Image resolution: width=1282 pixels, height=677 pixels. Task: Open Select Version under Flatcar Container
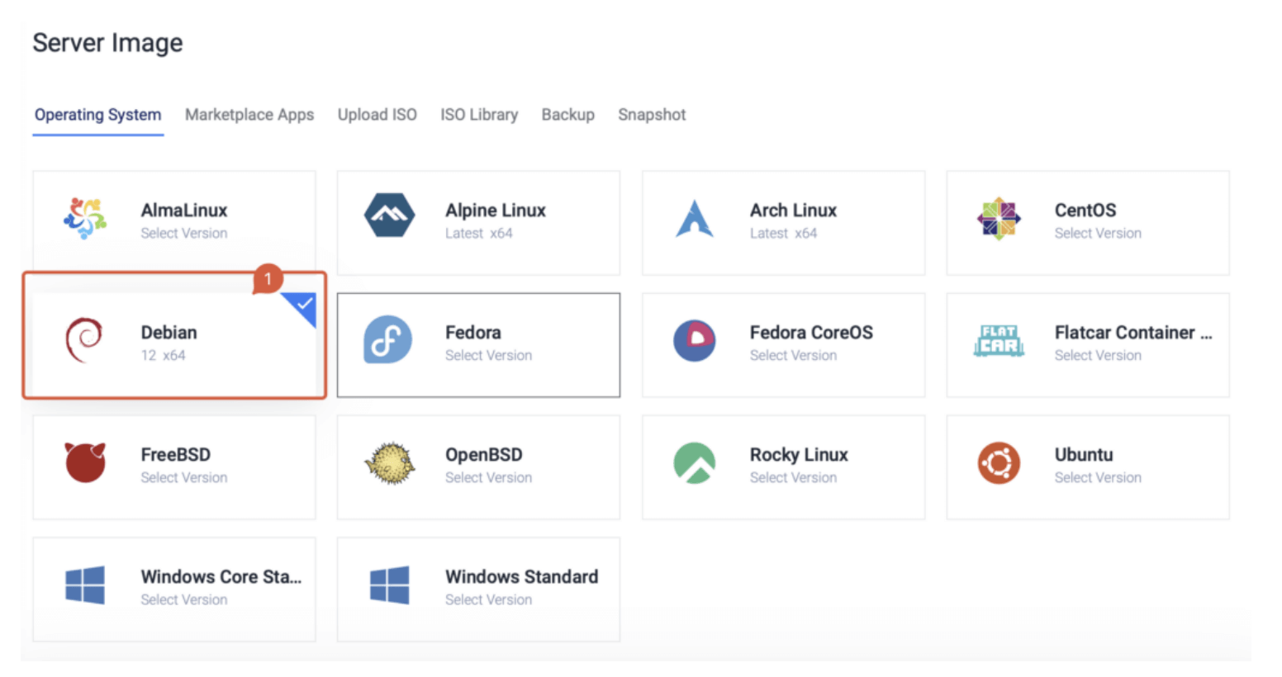click(1098, 356)
